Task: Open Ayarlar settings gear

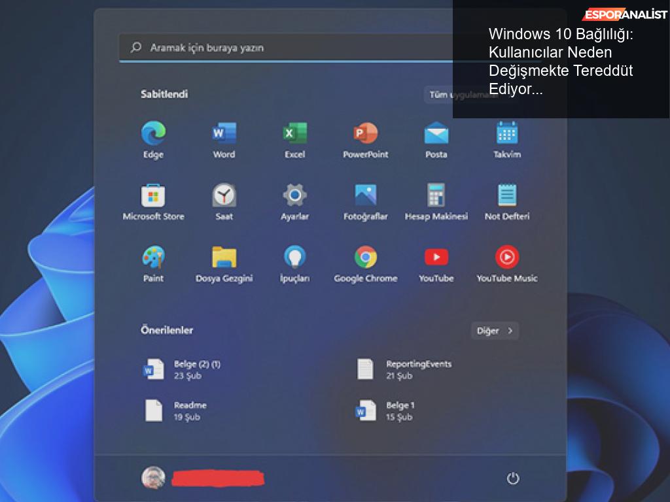Action: 294,195
